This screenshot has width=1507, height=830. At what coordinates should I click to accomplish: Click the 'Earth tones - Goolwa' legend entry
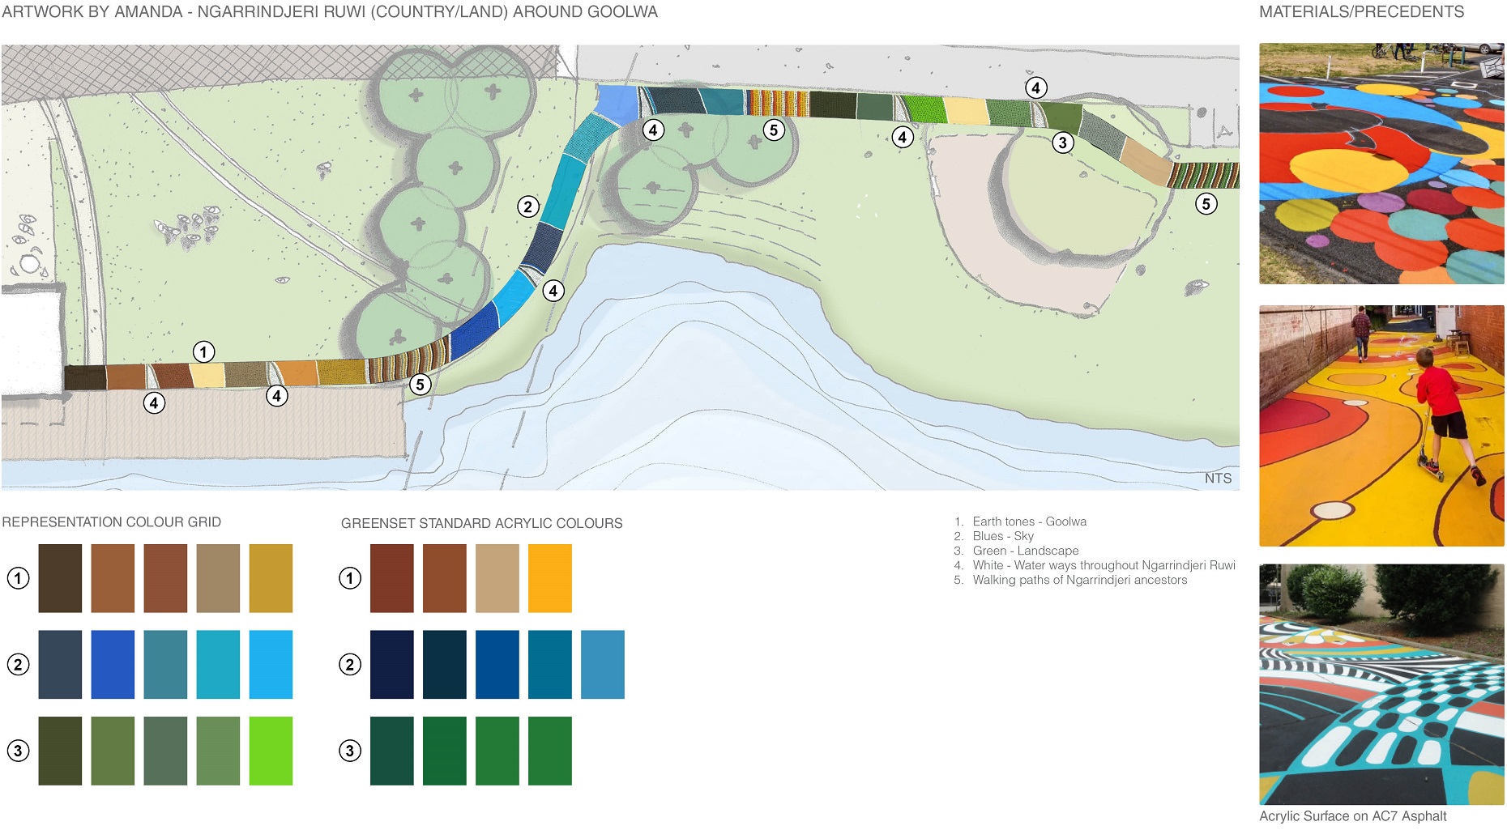tap(1030, 521)
